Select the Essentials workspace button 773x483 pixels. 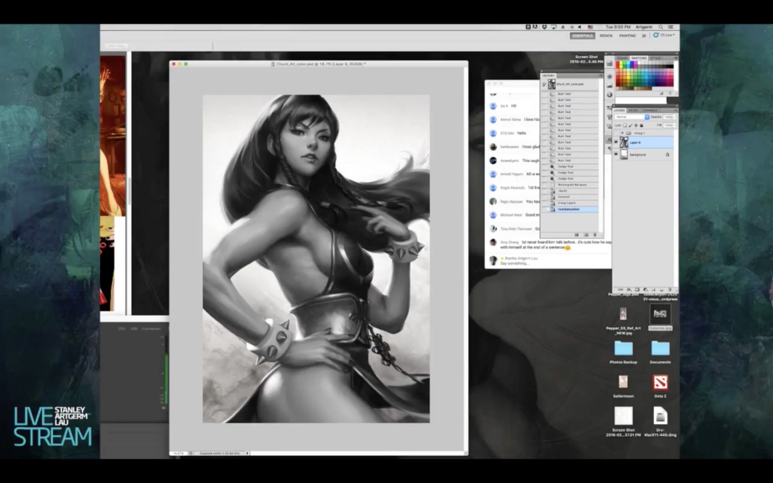[x=583, y=35]
